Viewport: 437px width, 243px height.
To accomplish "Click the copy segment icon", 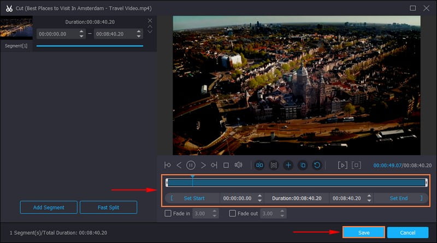I will coord(303,165).
